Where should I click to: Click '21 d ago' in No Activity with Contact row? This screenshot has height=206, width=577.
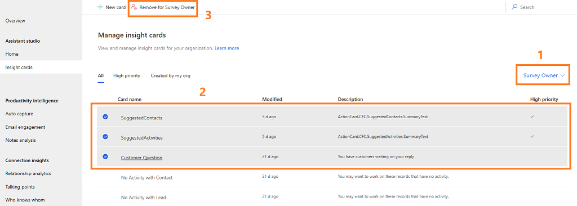pos(270,176)
